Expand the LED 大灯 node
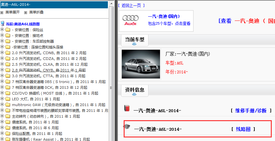The image size is (275, 141). pyautogui.click(x=2, y=99)
